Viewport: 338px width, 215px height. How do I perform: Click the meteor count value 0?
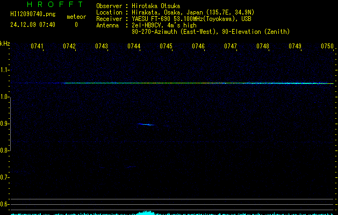(x=76, y=25)
